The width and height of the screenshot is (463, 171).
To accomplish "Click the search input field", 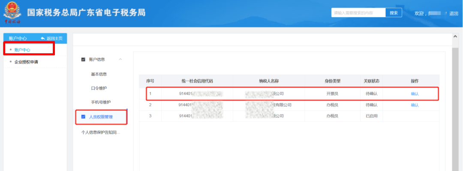I will coord(358,13).
